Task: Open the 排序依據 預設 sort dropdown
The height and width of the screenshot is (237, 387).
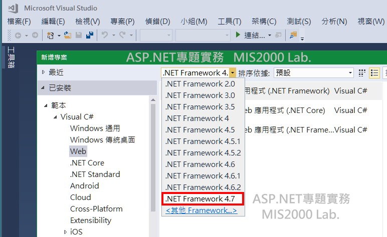Action: 314,73
